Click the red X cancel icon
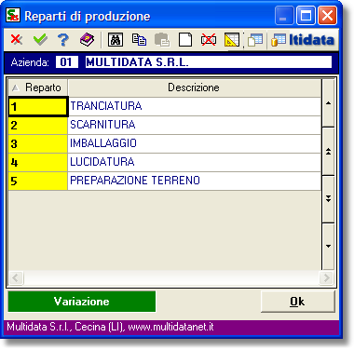This screenshot has height=350, width=354. click(17, 40)
